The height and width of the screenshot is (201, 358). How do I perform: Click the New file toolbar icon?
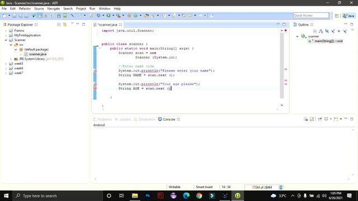click(4, 16)
